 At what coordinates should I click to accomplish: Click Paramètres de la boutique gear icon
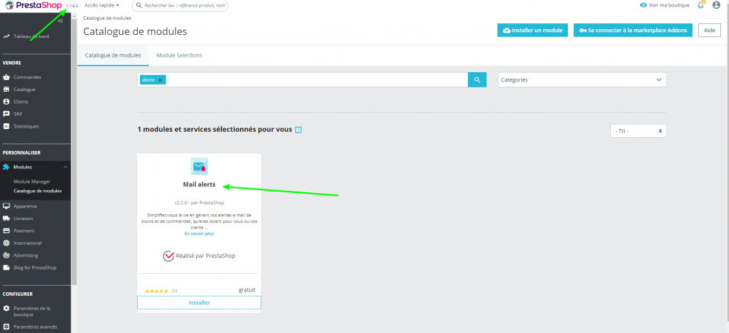(x=7, y=308)
